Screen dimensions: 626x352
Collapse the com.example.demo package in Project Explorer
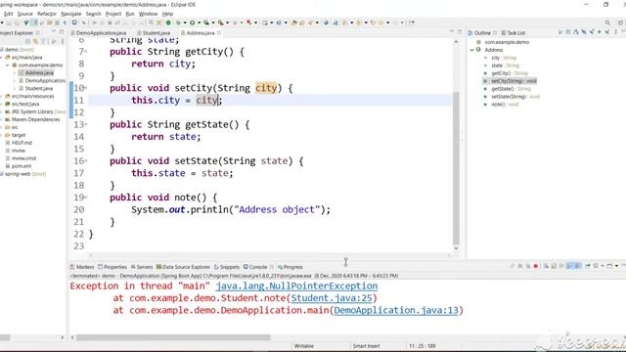coord(8,66)
